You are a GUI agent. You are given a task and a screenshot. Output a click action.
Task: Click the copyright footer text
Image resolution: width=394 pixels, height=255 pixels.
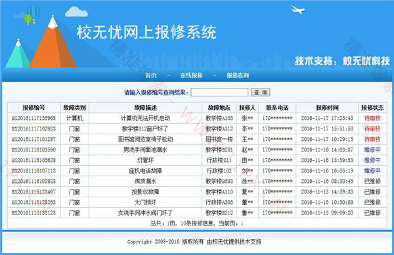(194, 242)
